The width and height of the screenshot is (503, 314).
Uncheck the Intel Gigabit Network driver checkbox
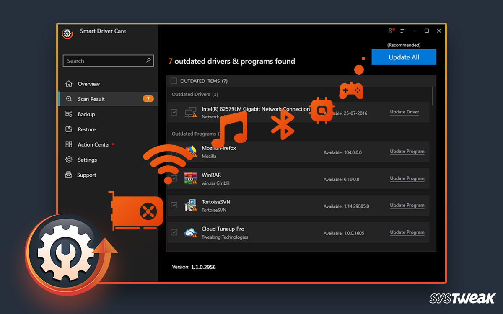click(x=174, y=112)
